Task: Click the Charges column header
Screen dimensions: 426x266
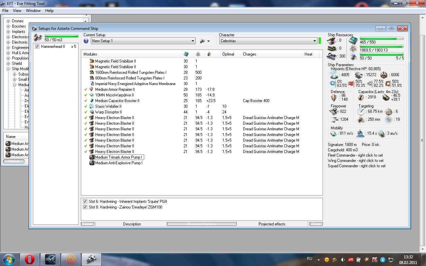Action: click(271, 54)
